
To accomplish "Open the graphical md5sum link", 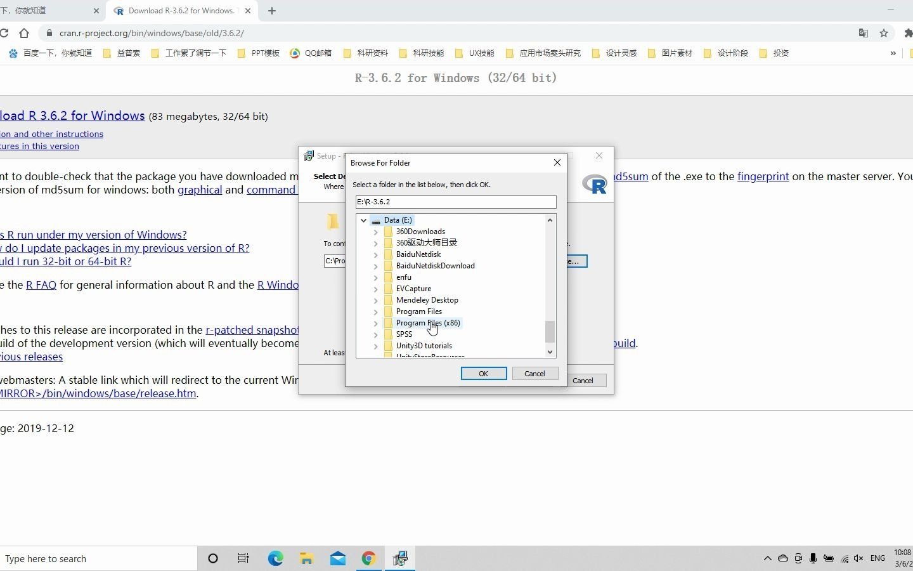I will point(200,190).
